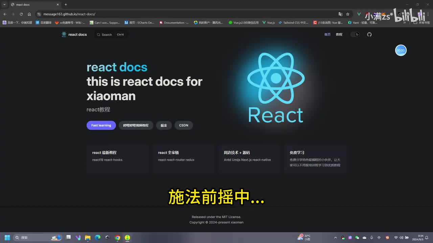The height and width of the screenshot is (243, 433).
Task: Open the Wi-Fi network tray icon
Action: [x=396, y=238]
